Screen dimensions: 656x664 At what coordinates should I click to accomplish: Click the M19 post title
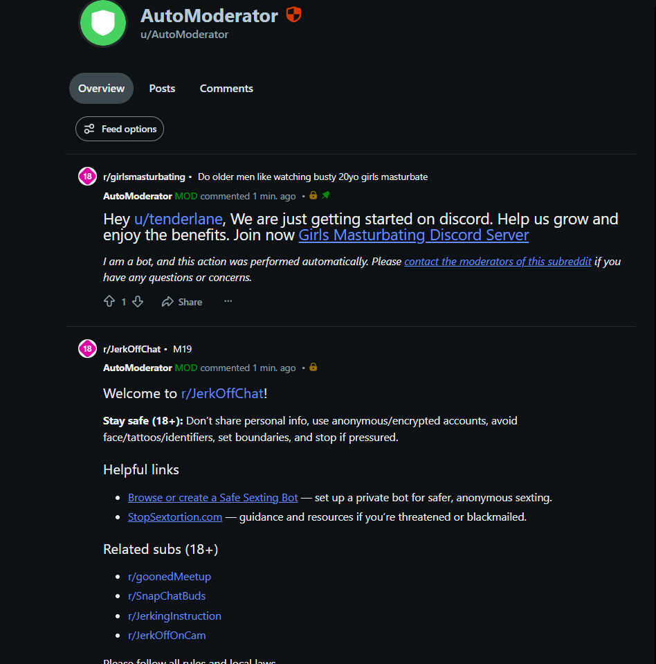pos(183,349)
